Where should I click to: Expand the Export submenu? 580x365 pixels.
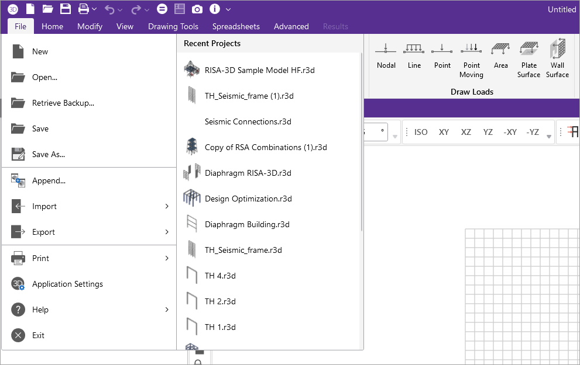89,232
